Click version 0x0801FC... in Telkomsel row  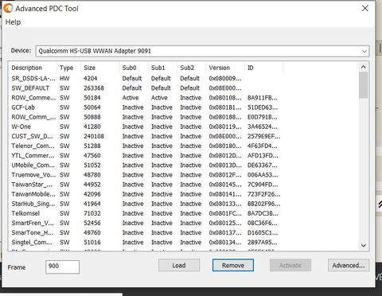(x=225, y=213)
